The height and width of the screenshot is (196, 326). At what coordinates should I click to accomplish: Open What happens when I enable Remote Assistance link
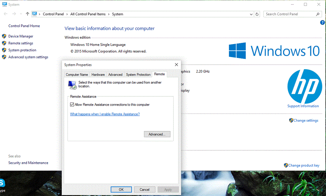pyautogui.click(x=105, y=114)
